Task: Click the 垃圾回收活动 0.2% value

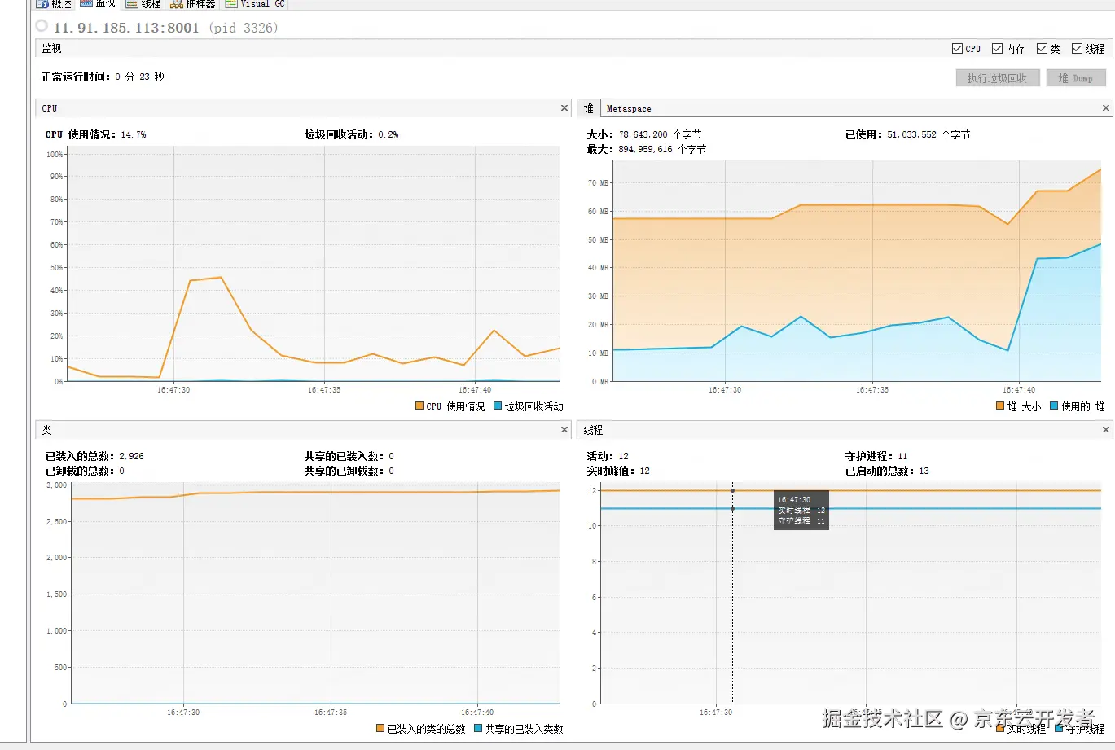Action: (388, 134)
